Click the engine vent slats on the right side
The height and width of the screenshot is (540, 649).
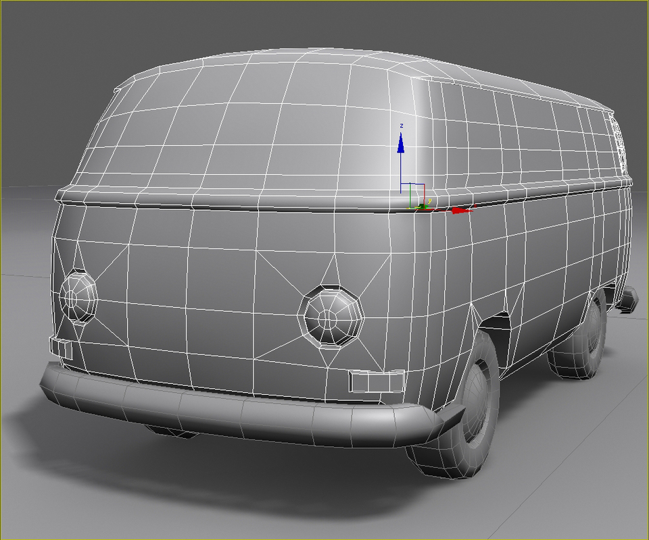coord(619,145)
